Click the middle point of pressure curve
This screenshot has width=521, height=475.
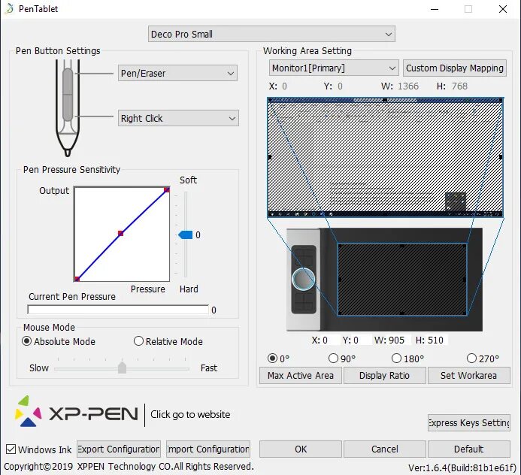point(120,234)
